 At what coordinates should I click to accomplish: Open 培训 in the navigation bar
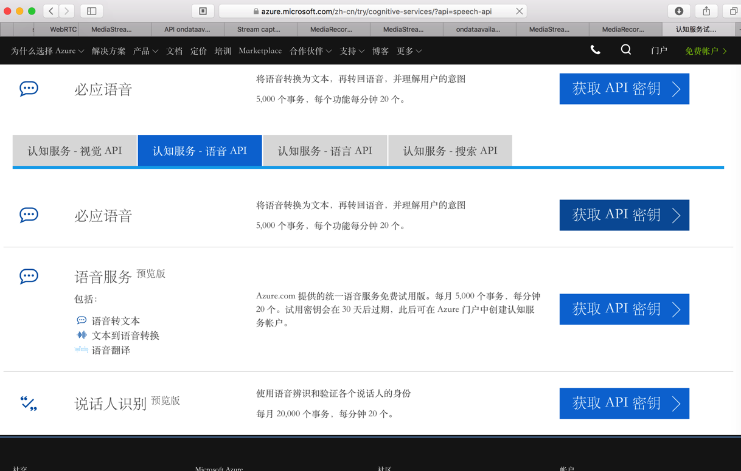coord(223,51)
